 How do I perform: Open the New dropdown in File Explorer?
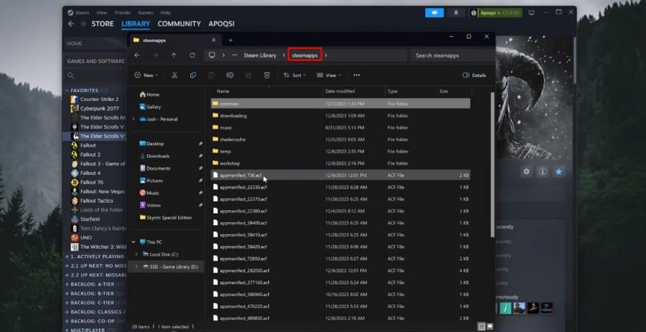point(146,75)
